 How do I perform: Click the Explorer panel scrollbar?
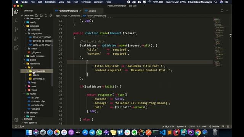pos(52,63)
